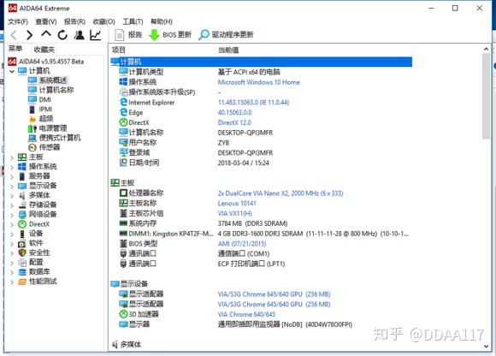This screenshot has width=496, height=356.
Task: Select 系统概述 in the tree
Action: tap(53, 80)
